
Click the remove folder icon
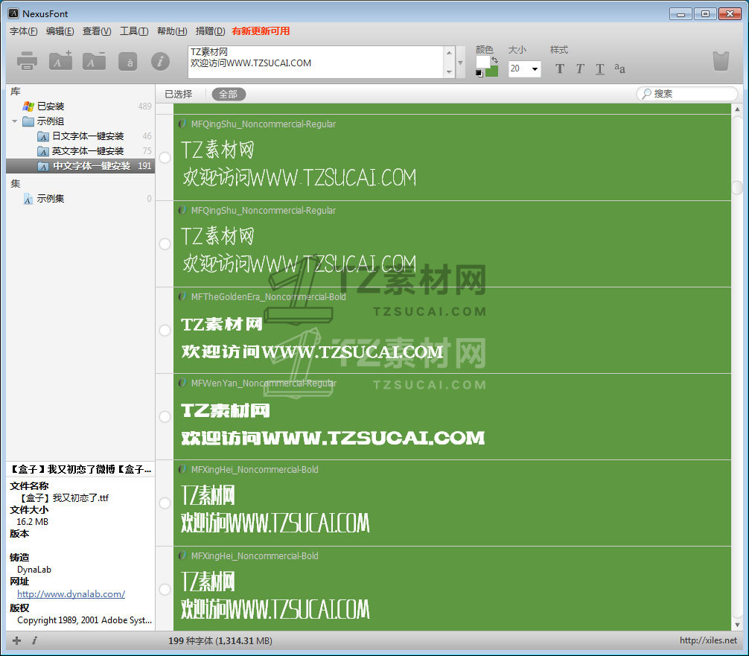[94, 60]
